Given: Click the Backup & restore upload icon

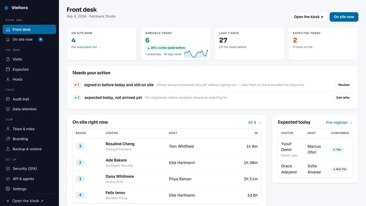Looking at the screenshot, I should (8, 149).
